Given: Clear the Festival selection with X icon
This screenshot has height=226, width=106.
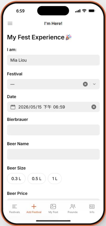Looking at the screenshot, I should tap(85, 84).
